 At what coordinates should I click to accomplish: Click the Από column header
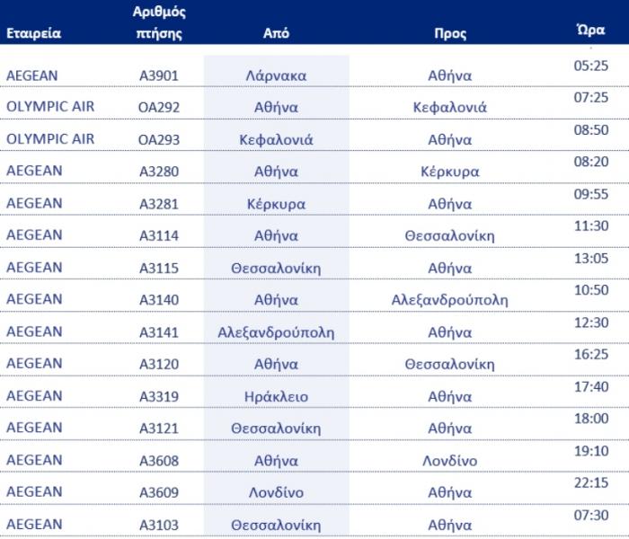(276, 33)
